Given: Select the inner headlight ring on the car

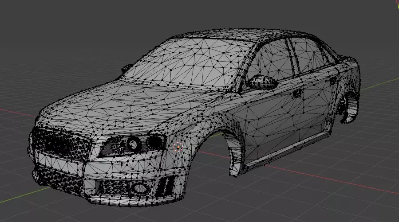Looking at the screenshot, I should click(x=134, y=144).
